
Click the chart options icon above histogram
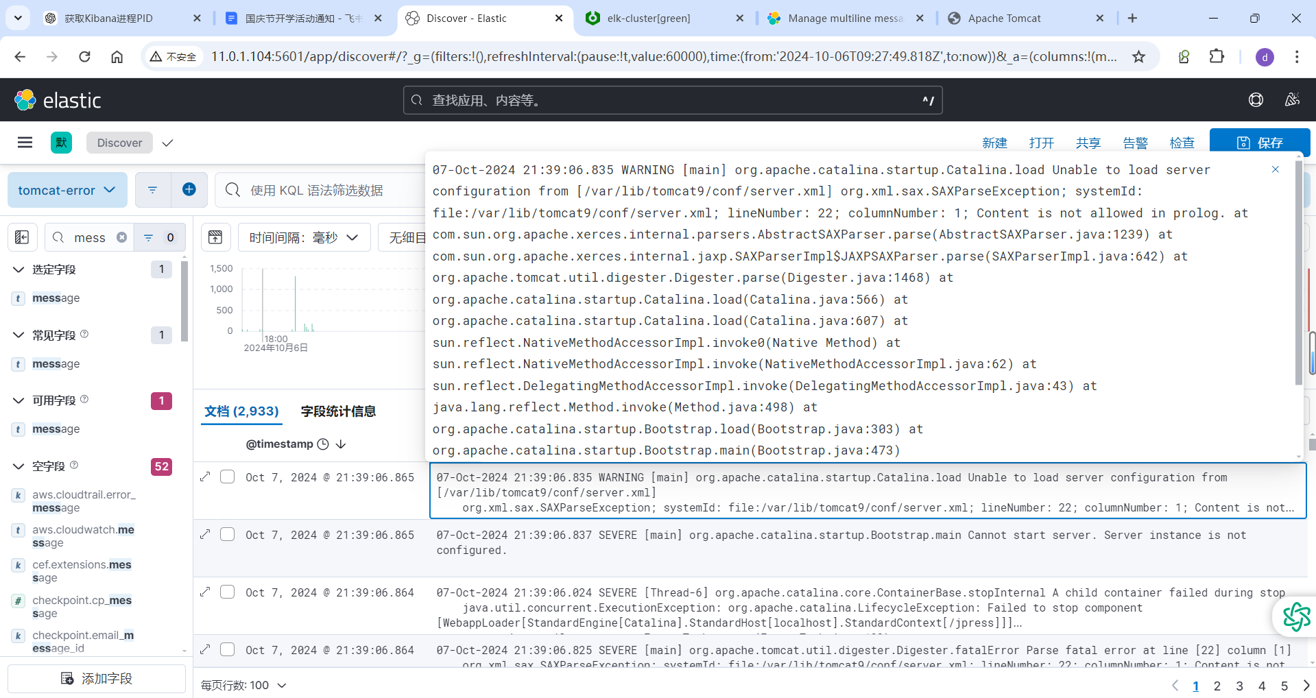(x=215, y=237)
